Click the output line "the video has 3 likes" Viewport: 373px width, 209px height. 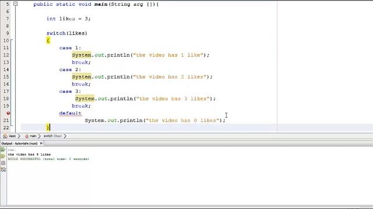29,154
